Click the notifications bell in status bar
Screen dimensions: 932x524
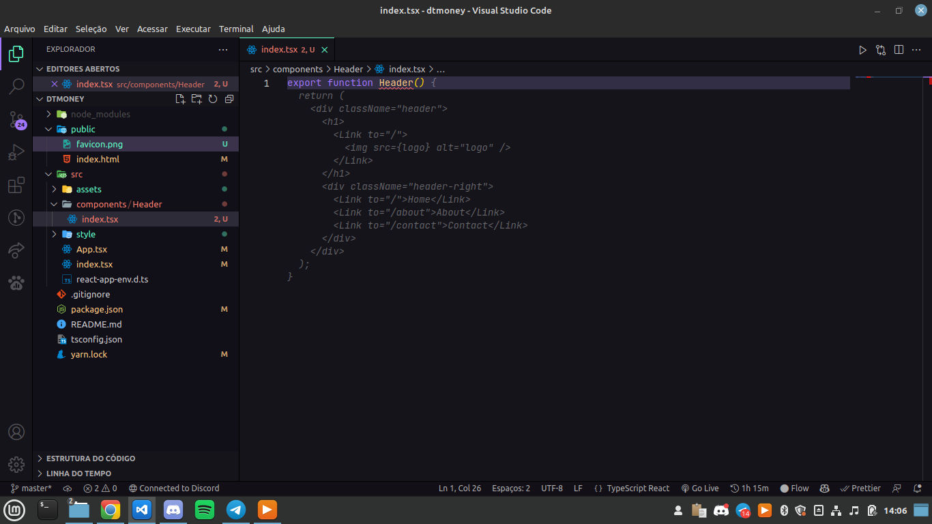918,489
